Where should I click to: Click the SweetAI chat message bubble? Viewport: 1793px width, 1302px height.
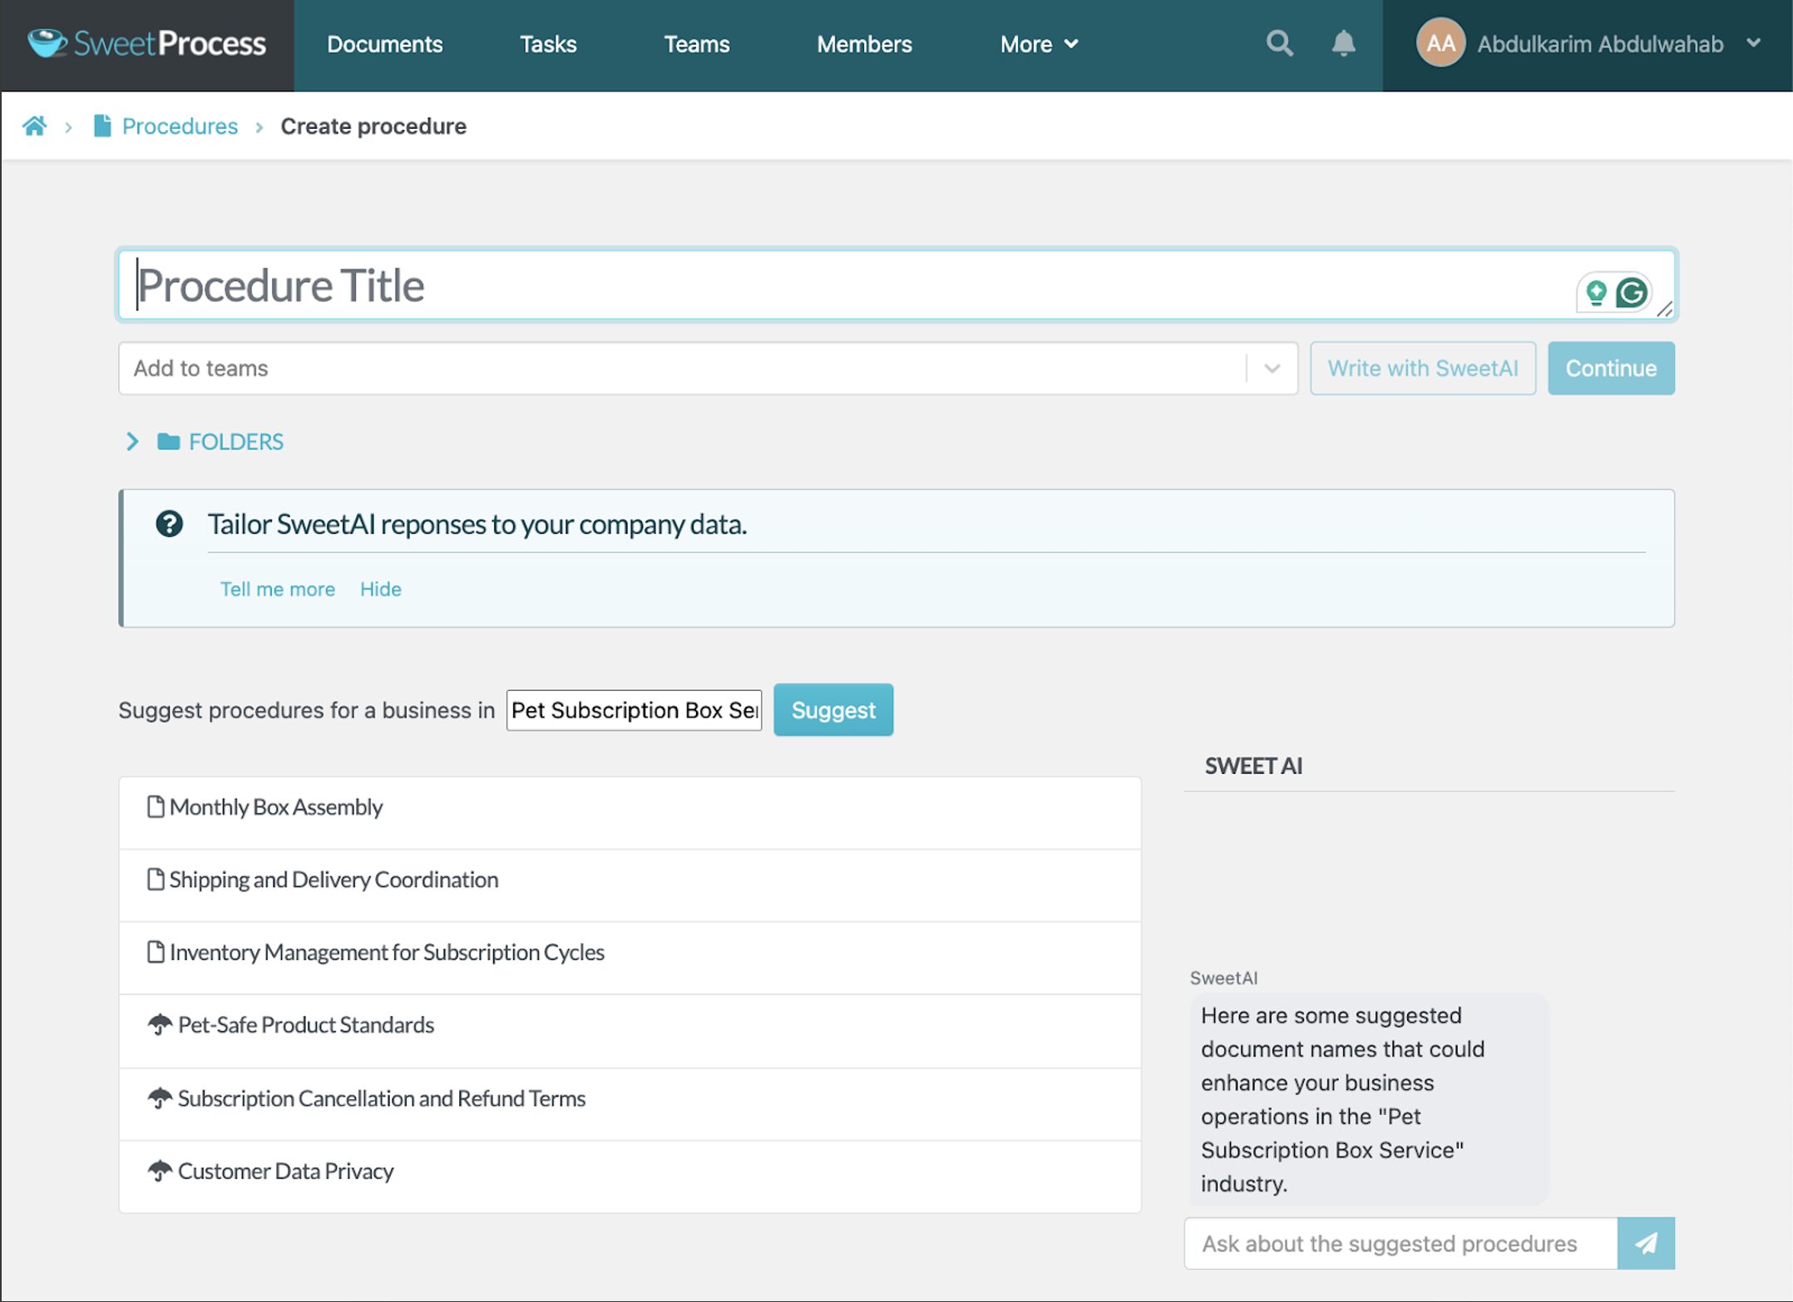1369,1099
